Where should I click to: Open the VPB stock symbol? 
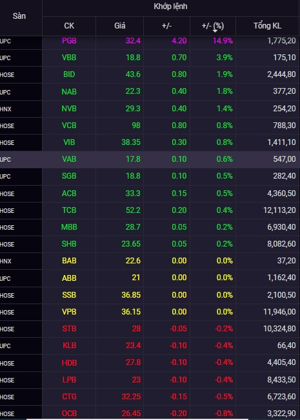click(69, 312)
